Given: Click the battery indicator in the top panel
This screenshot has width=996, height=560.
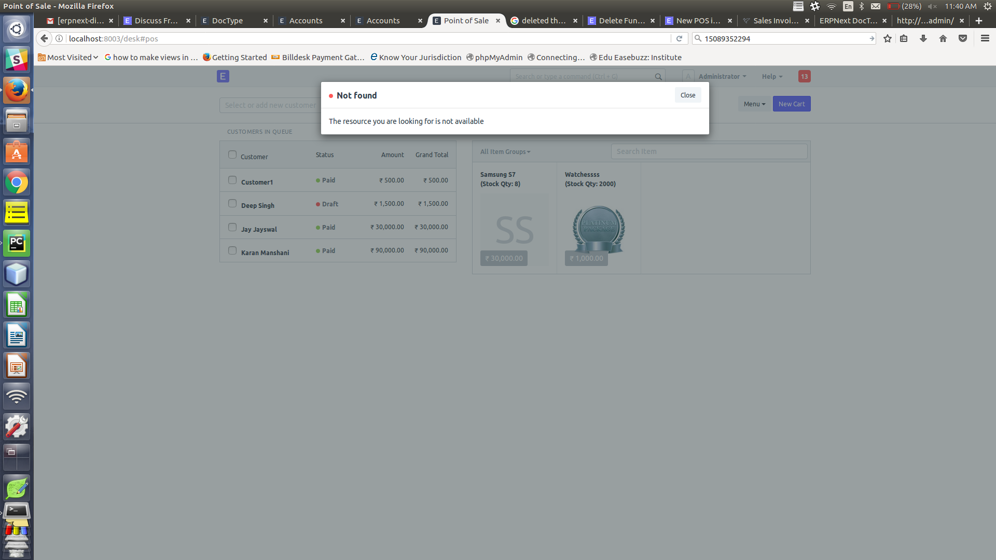Looking at the screenshot, I should (904, 6).
